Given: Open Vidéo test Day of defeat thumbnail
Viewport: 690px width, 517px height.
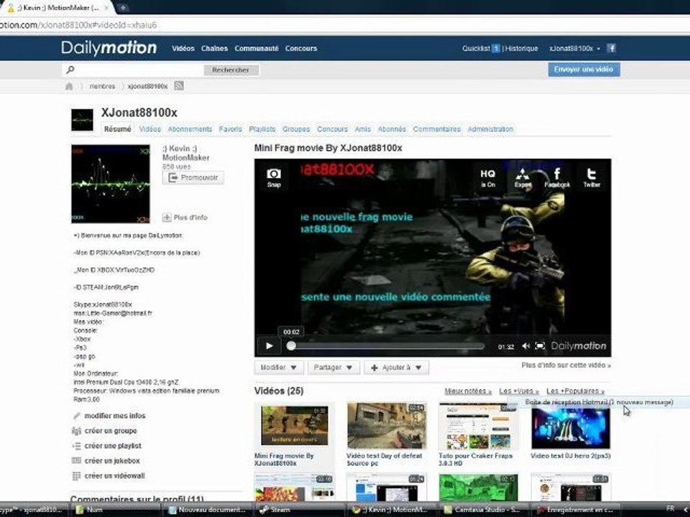Looking at the screenshot, I should tap(387, 425).
